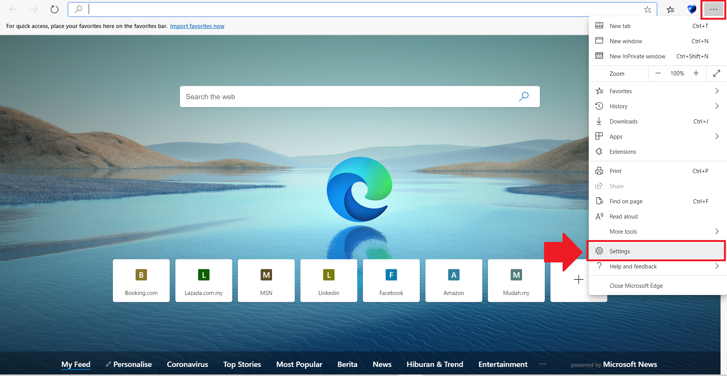Expand the Apps submenu
Screen dimensions: 727x376
coord(717,136)
